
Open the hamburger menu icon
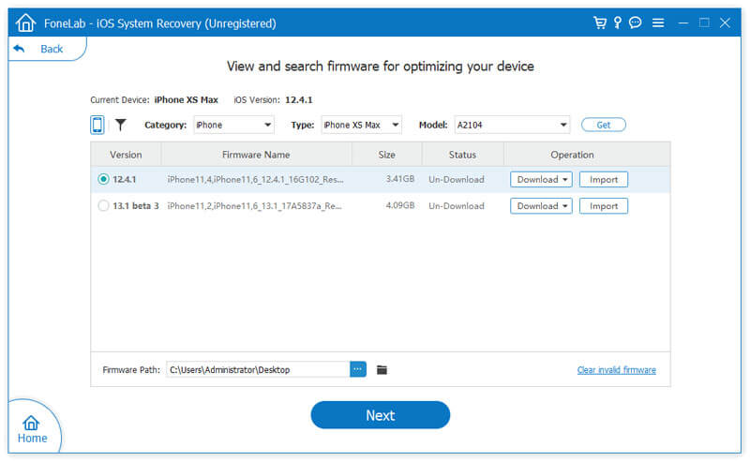tap(658, 22)
